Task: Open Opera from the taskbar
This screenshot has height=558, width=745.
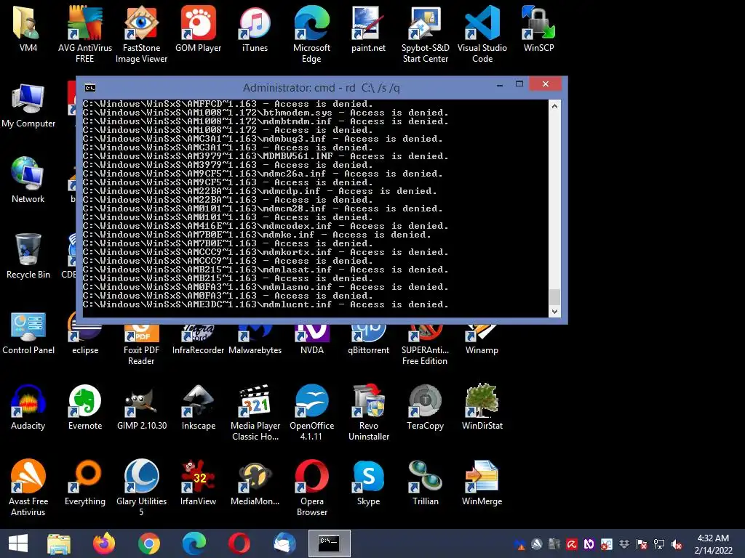Action: point(239,543)
